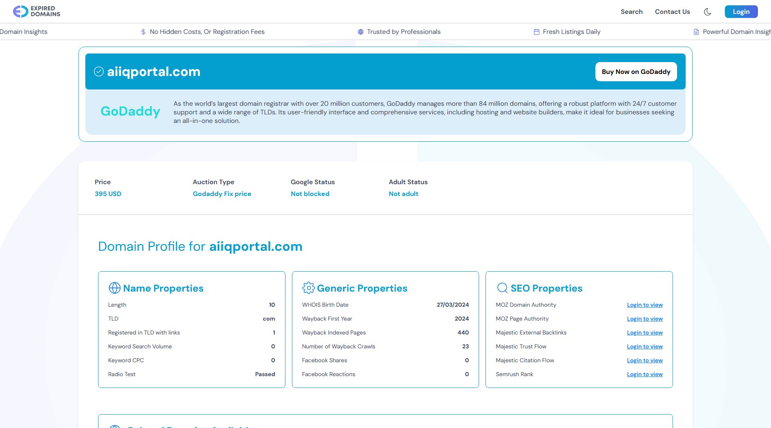
Task: Click Login to view for MOZ Page Authority
Action: coord(644,319)
